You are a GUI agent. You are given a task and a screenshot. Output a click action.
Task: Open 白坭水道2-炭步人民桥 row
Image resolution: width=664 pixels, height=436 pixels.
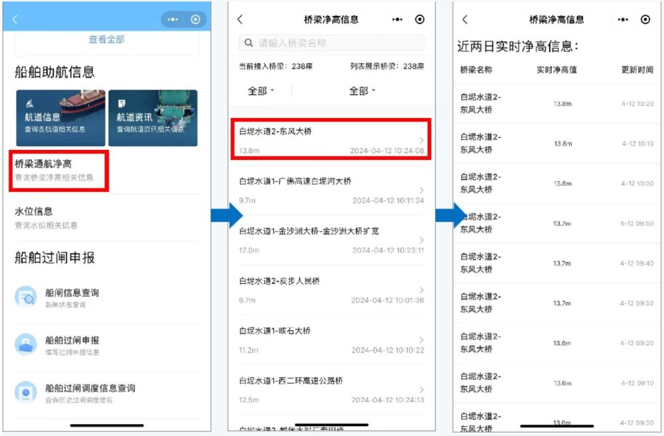[x=331, y=290]
